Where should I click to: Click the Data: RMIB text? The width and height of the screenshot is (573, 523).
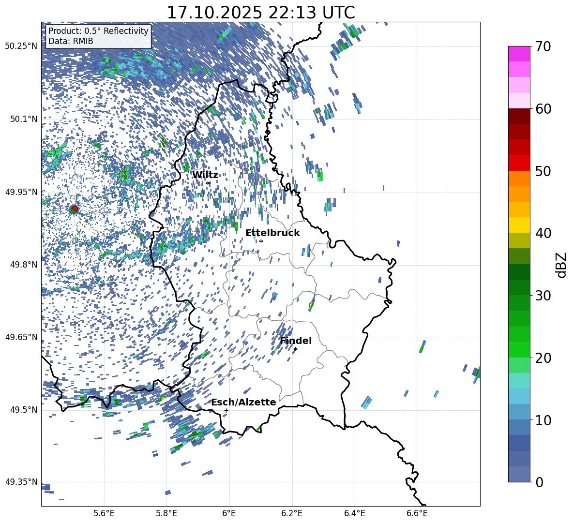[x=71, y=41]
